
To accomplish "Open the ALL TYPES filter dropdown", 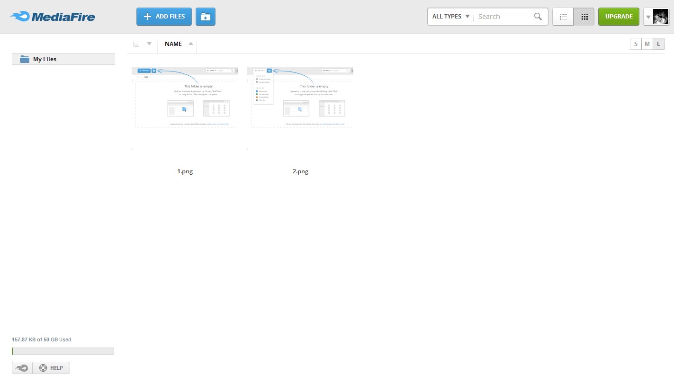I will point(450,17).
